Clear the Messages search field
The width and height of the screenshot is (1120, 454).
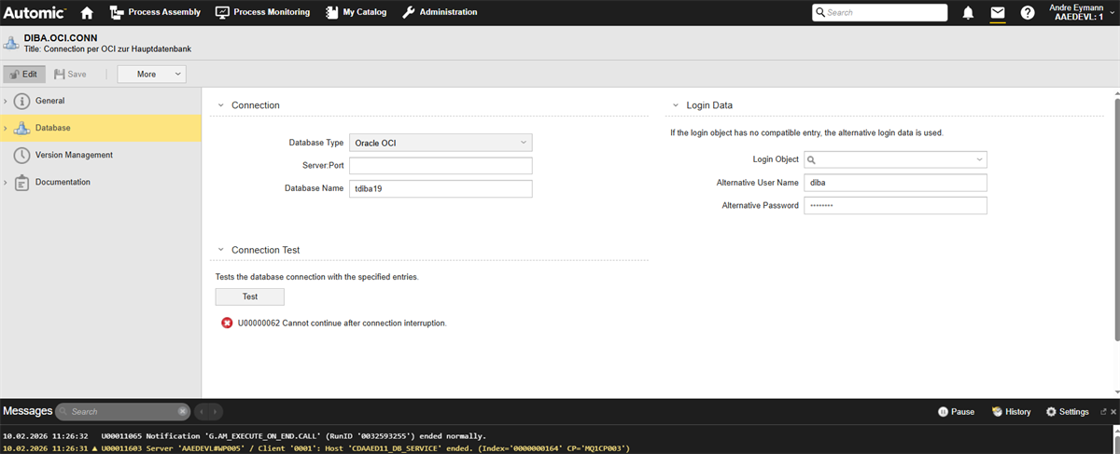pos(183,411)
